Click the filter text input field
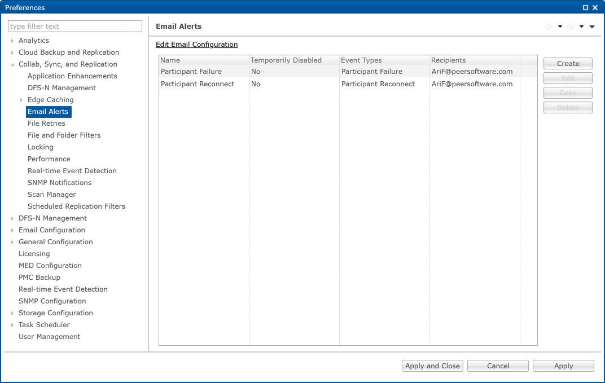The image size is (605, 383). click(x=75, y=26)
